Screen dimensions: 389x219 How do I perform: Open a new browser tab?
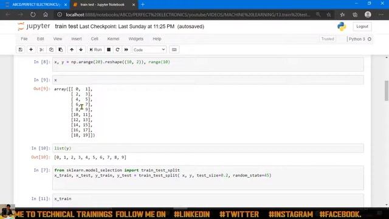pyautogui.click(x=143, y=4)
